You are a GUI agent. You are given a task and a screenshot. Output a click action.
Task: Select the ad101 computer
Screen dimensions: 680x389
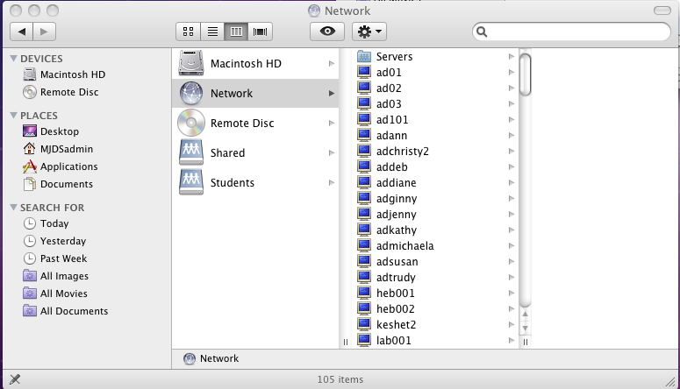tap(436, 119)
